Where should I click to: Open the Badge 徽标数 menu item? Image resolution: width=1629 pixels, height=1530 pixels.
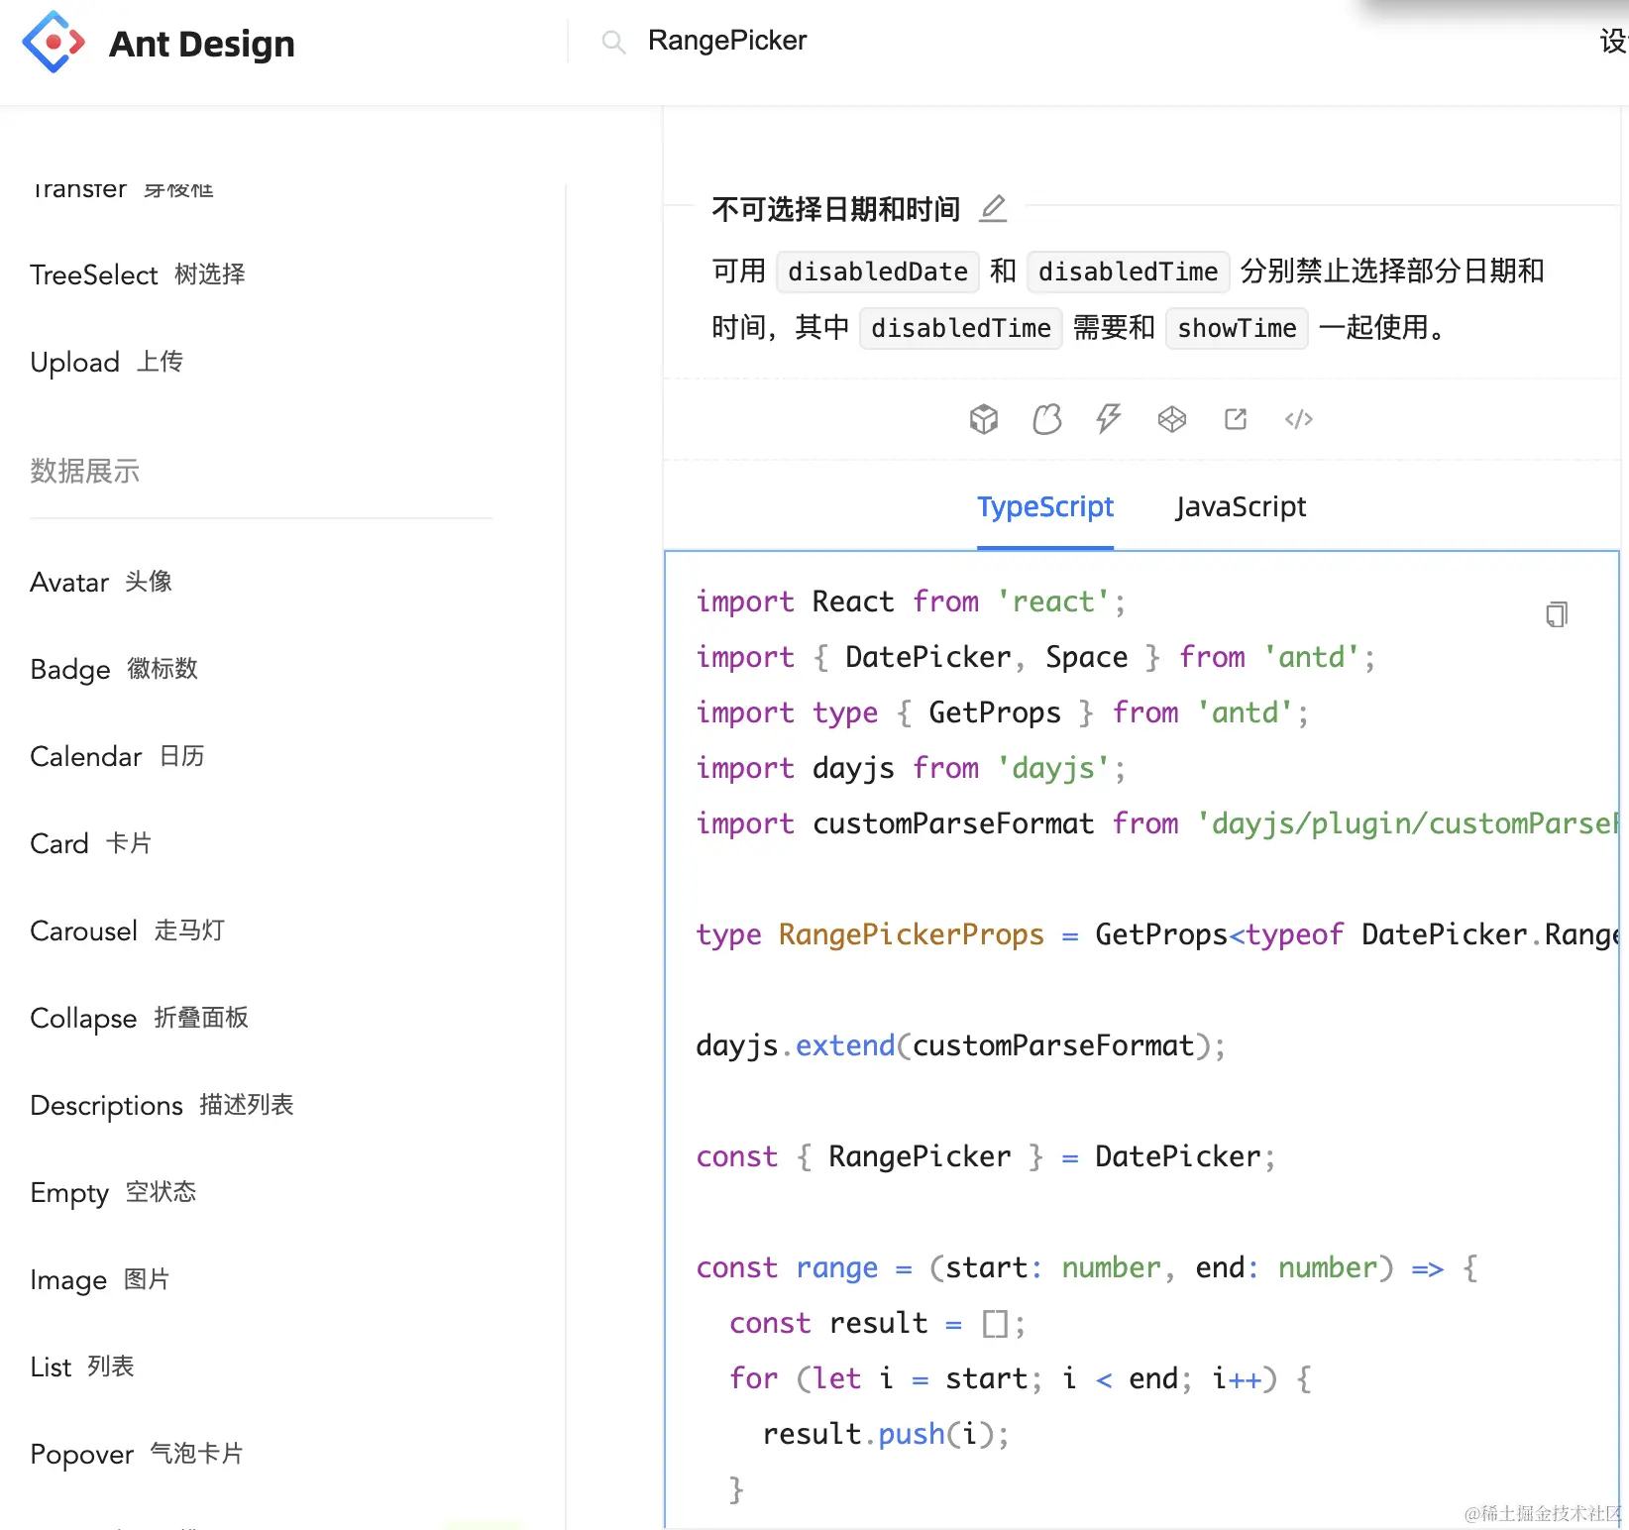(114, 669)
